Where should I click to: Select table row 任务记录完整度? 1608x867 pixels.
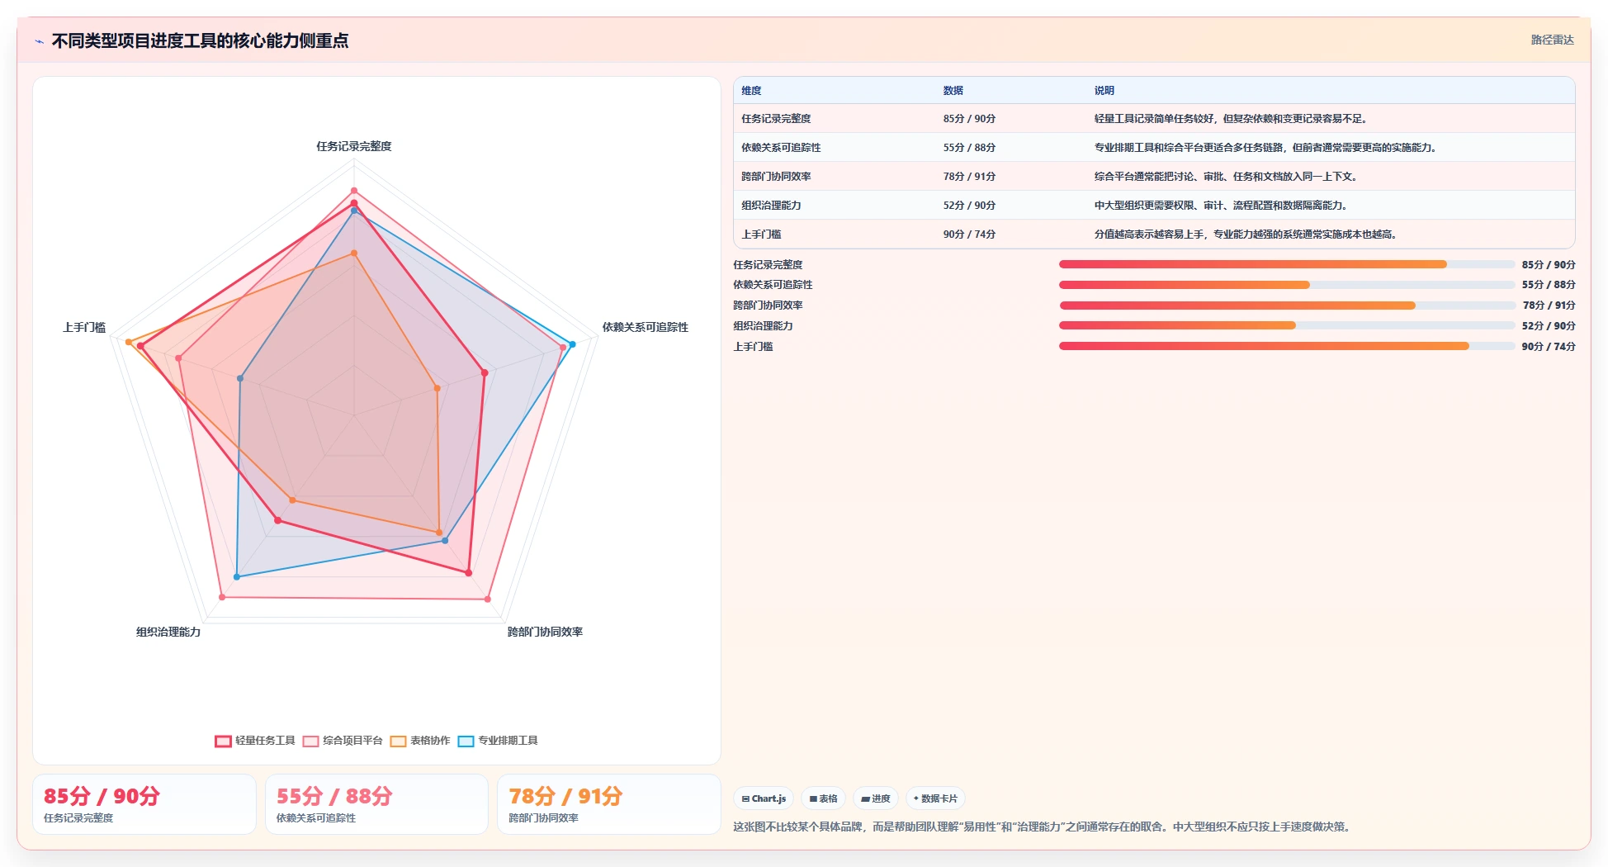[1154, 119]
